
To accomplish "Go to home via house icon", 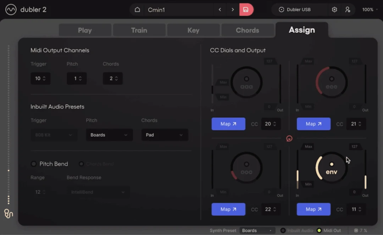I will click(137, 10).
